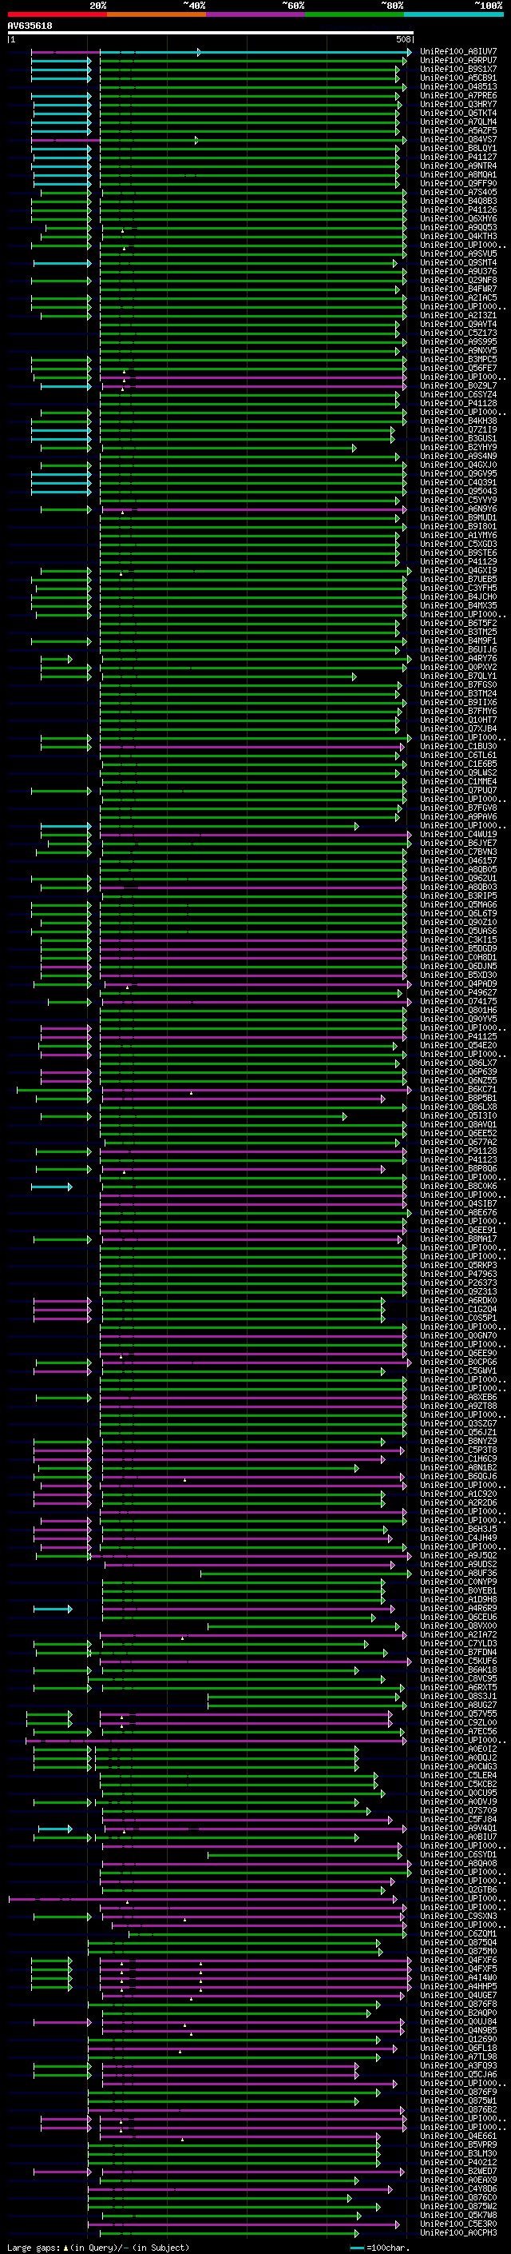
Task: Click the UniRef100_C1BU30 entry
Action: (x=458, y=746)
